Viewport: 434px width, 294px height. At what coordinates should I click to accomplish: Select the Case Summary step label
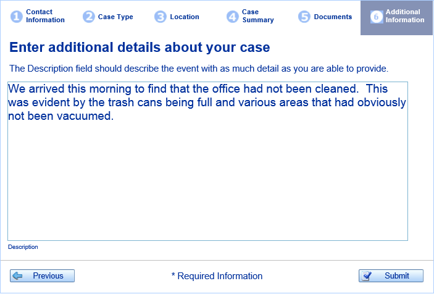click(x=257, y=16)
